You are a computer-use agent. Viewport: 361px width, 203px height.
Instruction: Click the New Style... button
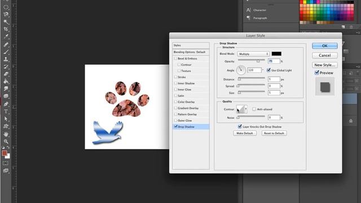(325, 65)
